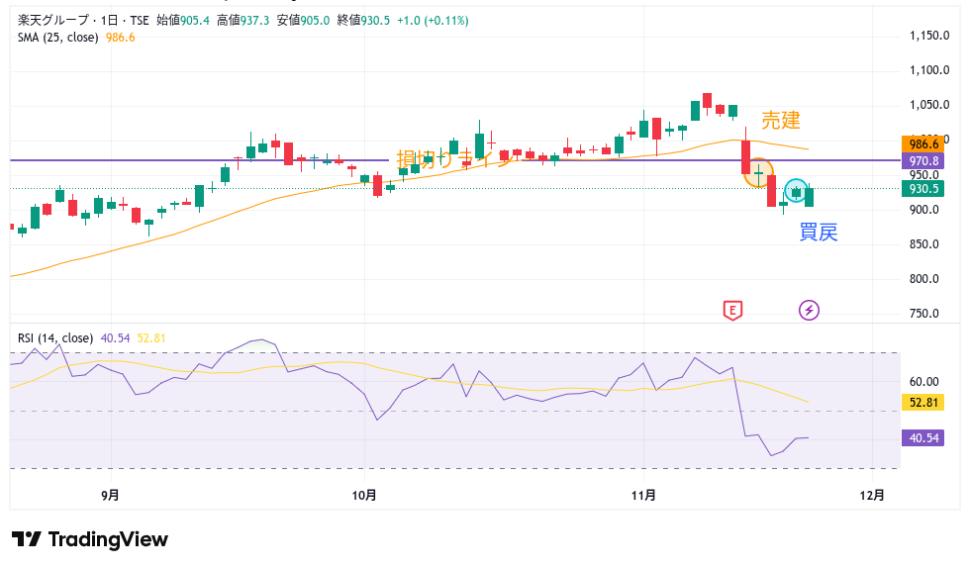Click the purple 40.54 RSI axis tag

923,437
